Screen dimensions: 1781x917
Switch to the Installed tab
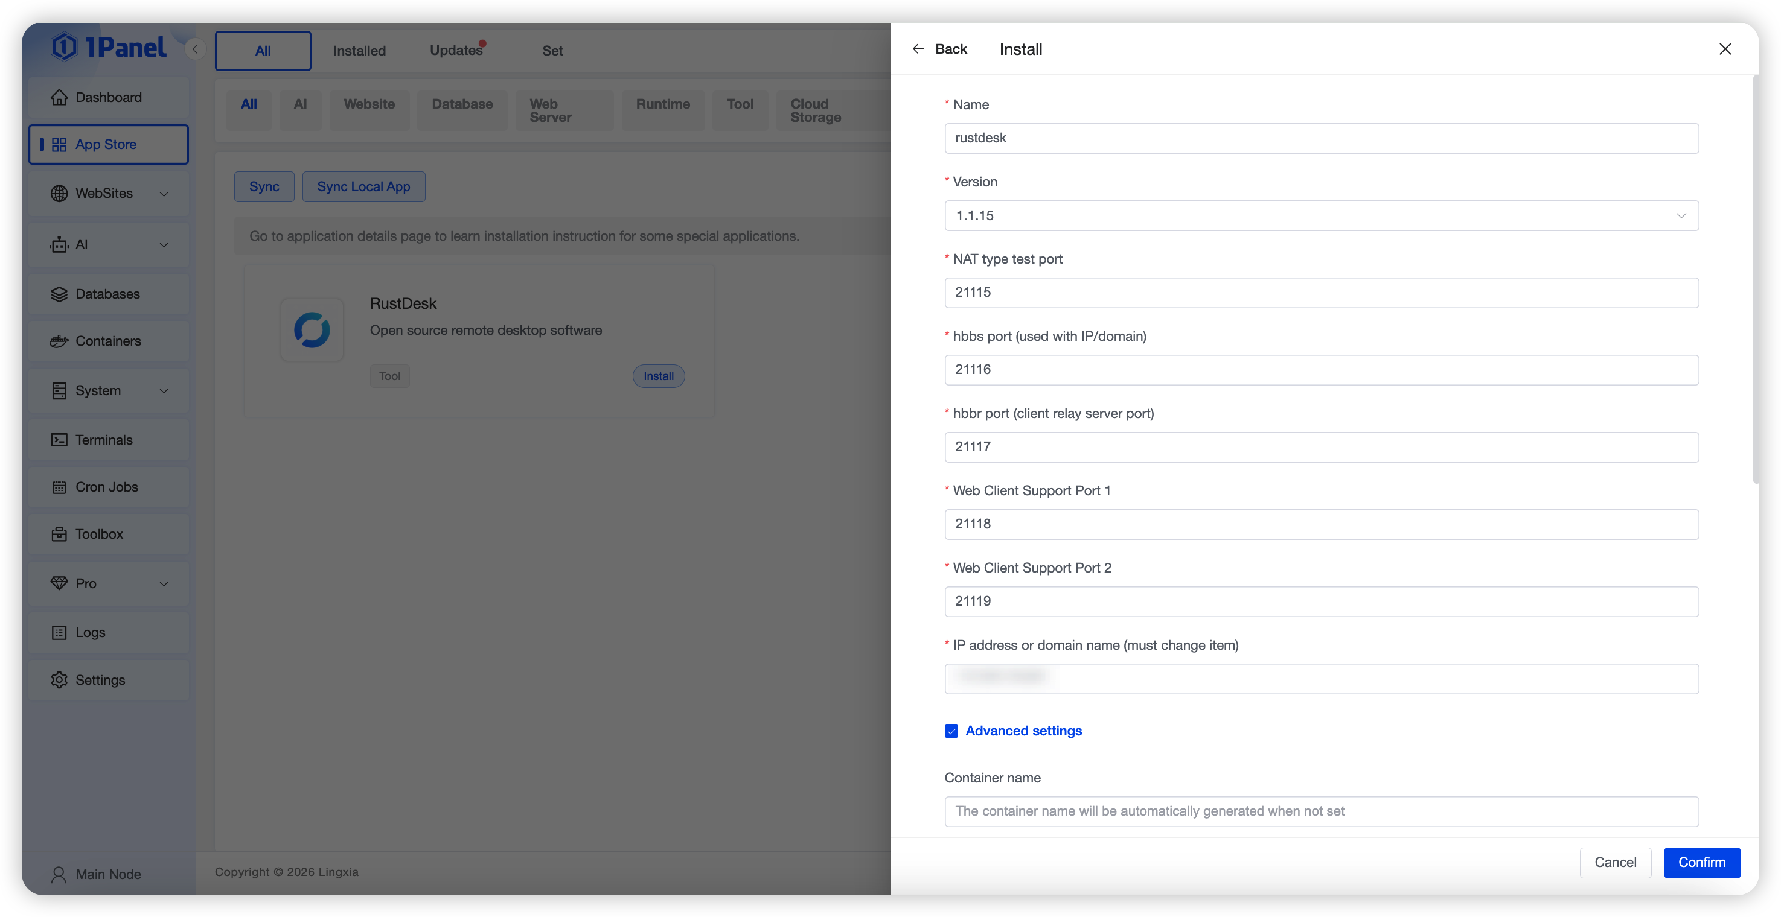coord(359,51)
